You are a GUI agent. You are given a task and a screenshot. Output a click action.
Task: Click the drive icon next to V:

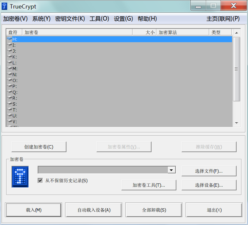(9, 121)
